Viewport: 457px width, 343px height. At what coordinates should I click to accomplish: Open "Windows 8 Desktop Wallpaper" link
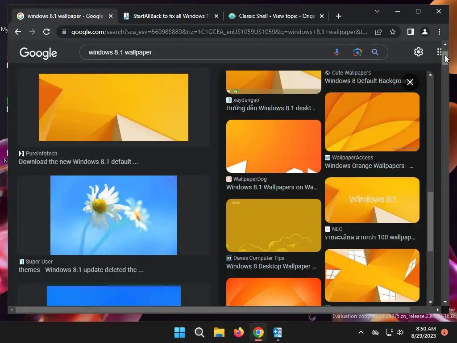pos(271,266)
